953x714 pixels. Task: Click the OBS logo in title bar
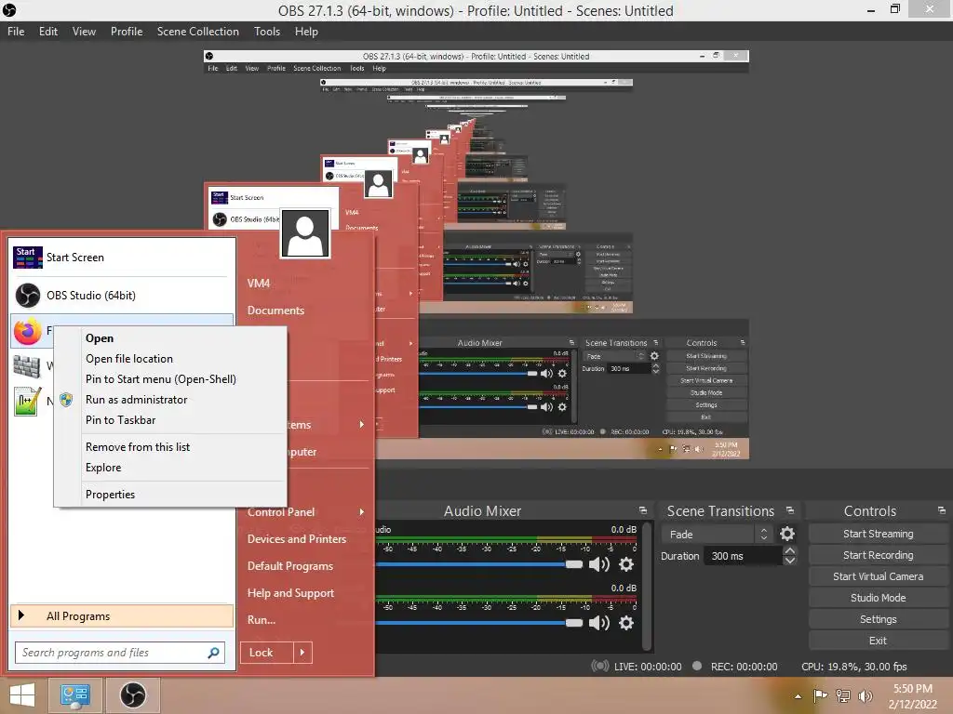click(8, 10)
